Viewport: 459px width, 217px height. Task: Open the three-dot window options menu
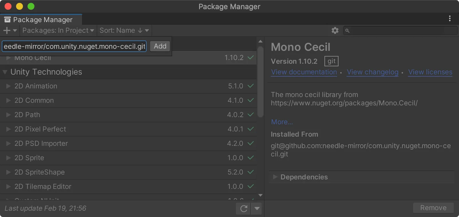pyautogui.click(x=450, y=19)
